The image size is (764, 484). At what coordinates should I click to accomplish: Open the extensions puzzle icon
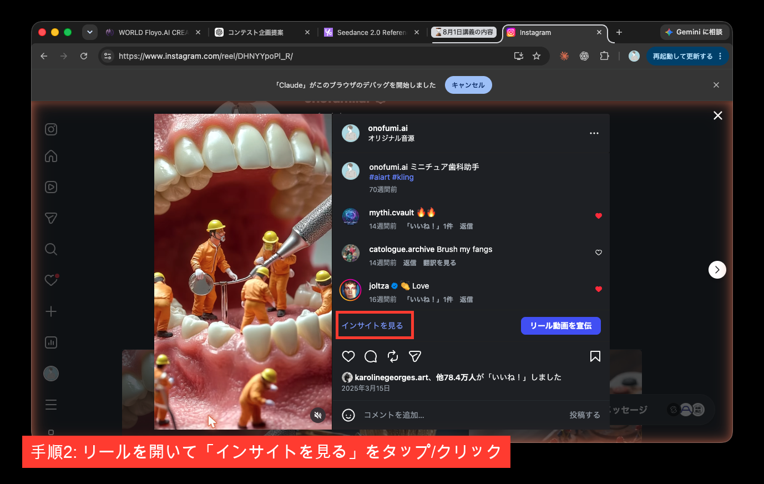click(604, 56)
